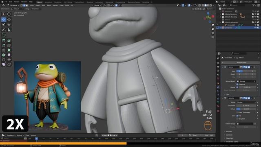Image resolution: width=261 pixels, height=147 pixels.
Task: Select the Rip Region tool
Action: pyautogui.click(x=9, y=65)
